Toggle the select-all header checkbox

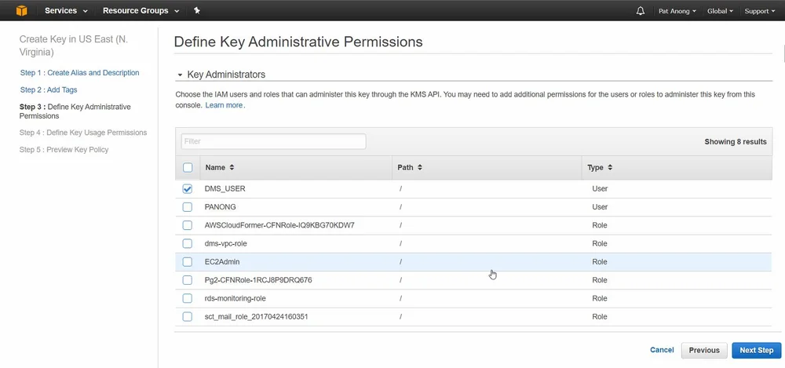point(188,167)
